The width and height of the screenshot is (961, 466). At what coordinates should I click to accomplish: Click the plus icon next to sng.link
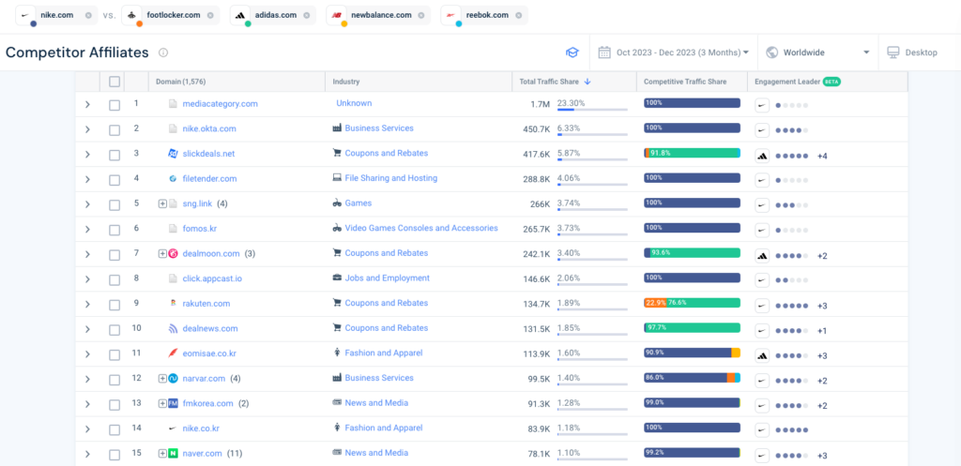[x=162, y=203]
